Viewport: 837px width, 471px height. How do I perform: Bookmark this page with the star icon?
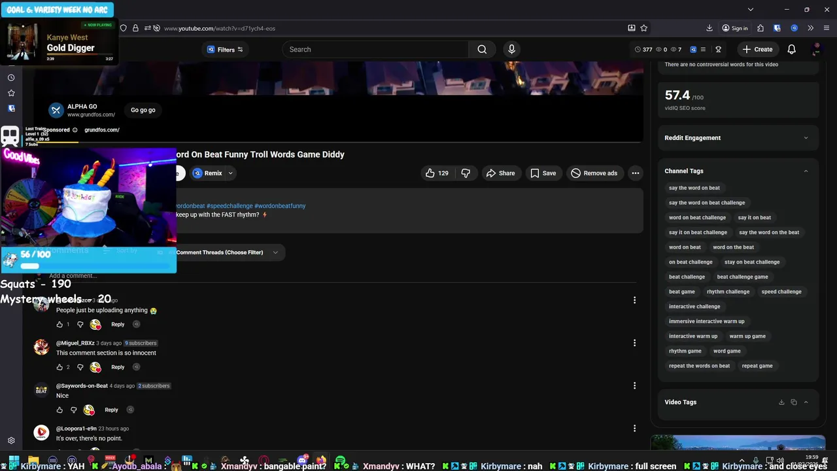(x=643, y=28)
